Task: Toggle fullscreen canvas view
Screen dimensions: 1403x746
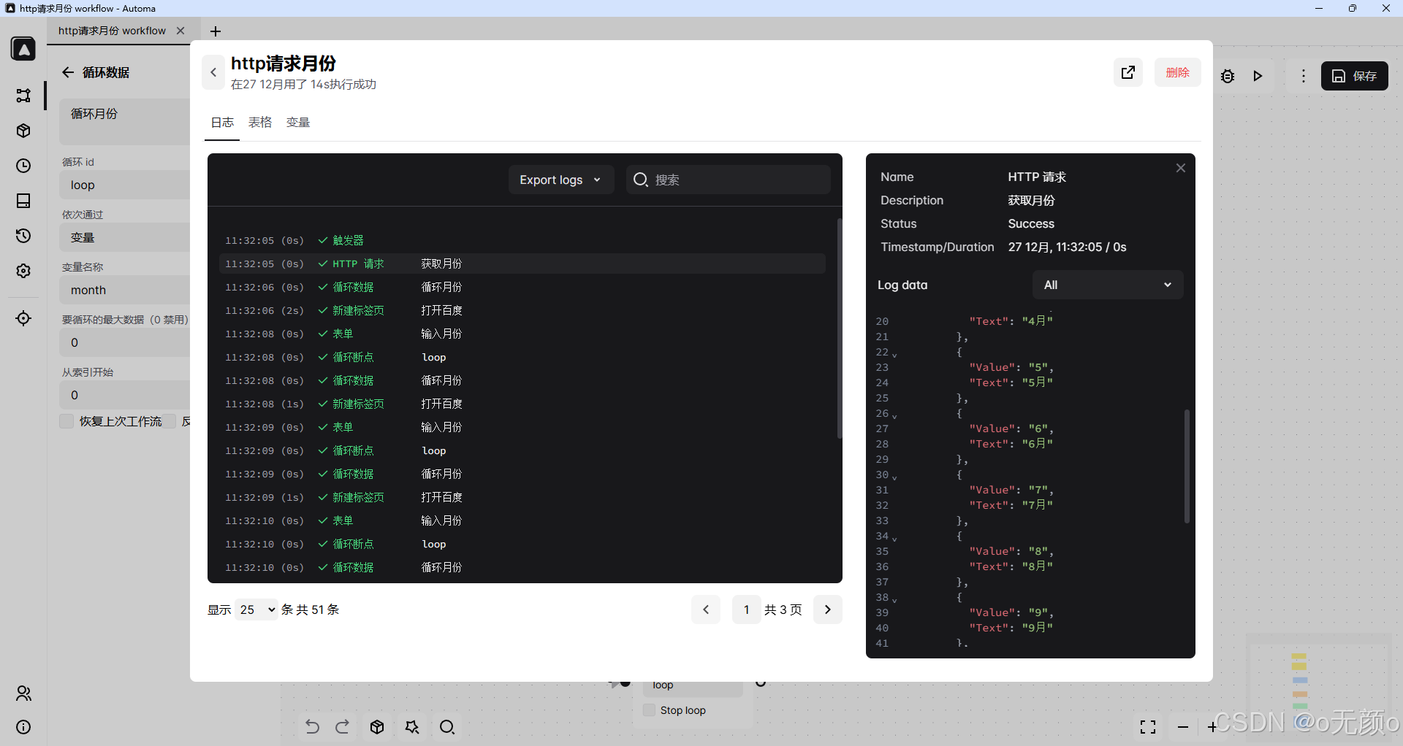Action: click(x=1148, y=727)
